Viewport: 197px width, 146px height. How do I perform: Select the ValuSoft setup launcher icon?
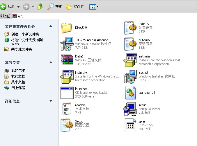130,109
